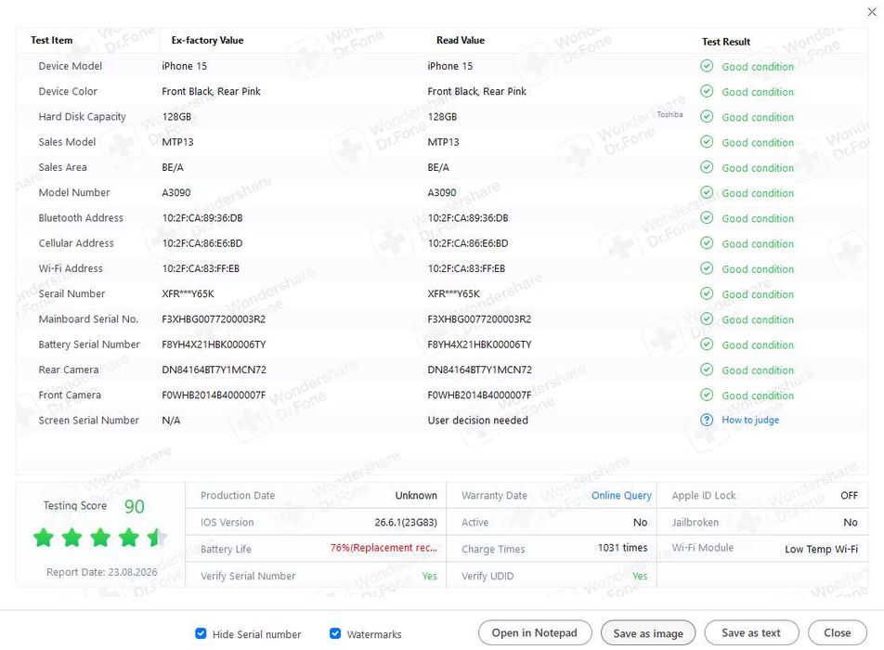Click the Test Result column header
This screenshot has width=884, height=650.
pos(726,42)
